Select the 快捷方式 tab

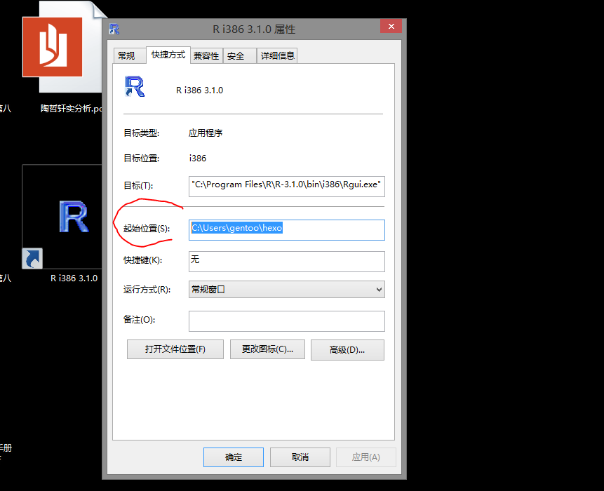tap(168, 55)
